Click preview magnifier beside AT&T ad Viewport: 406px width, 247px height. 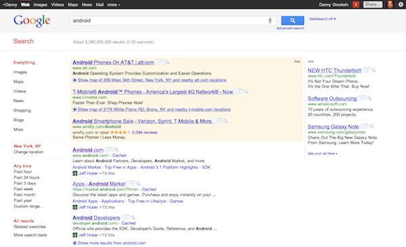point(167,62)
